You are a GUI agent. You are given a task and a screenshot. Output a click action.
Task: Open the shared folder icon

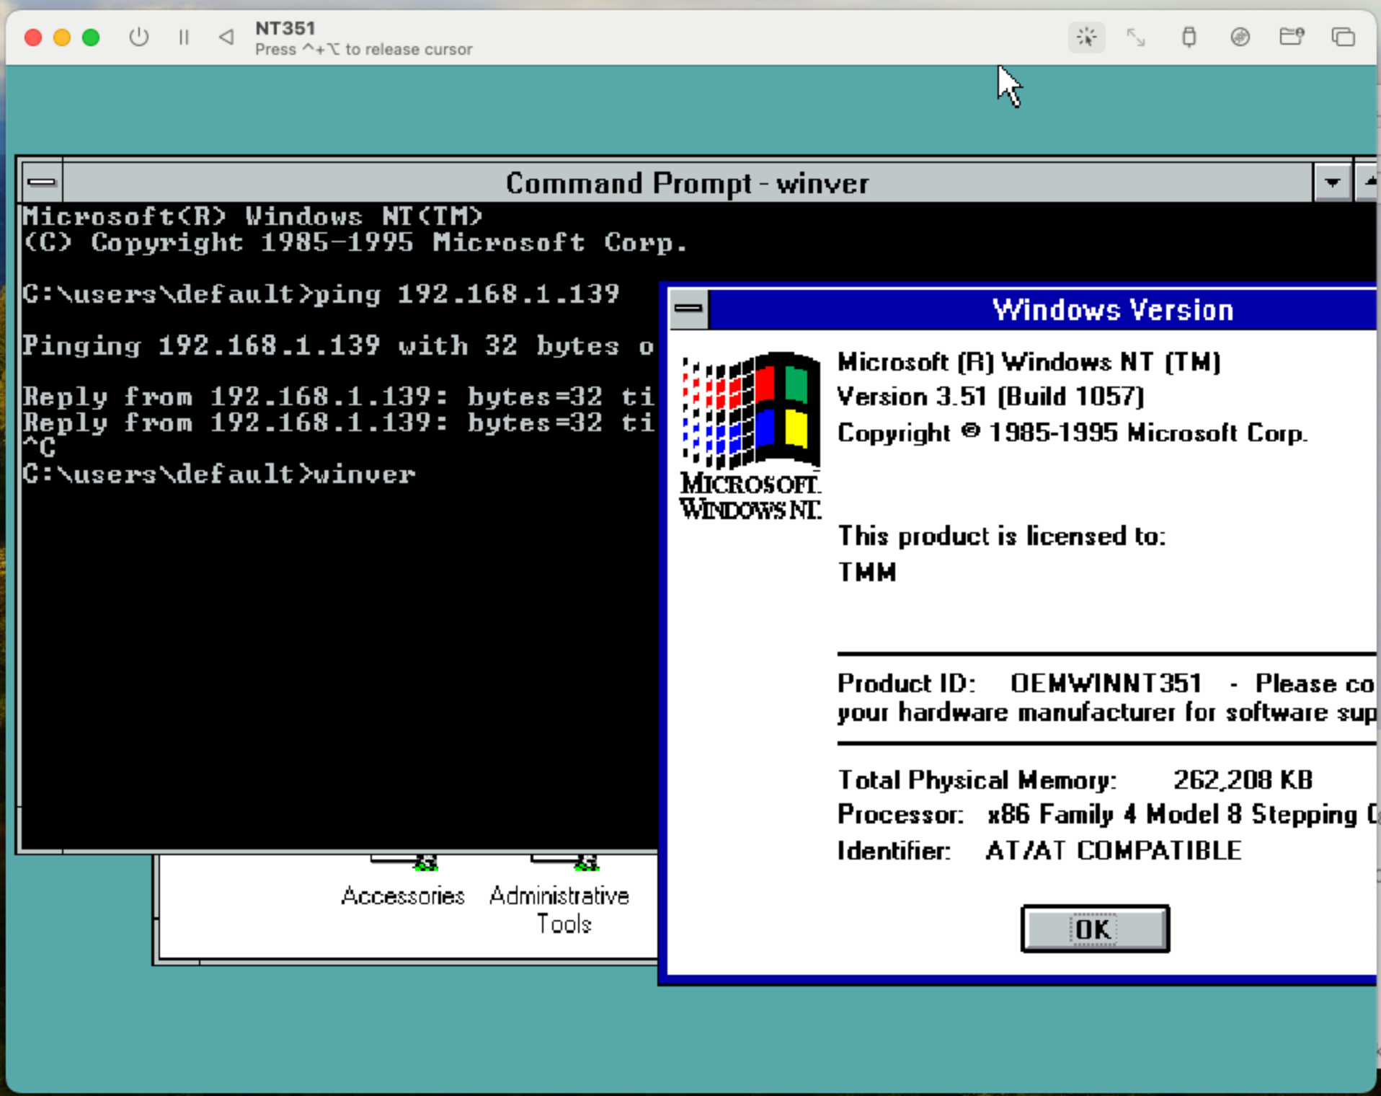pos(1291,37)
